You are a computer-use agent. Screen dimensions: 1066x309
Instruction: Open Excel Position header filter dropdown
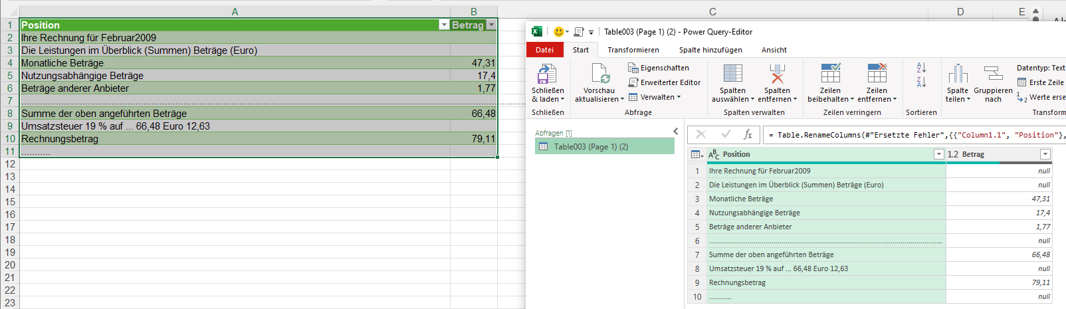[444, 25]
